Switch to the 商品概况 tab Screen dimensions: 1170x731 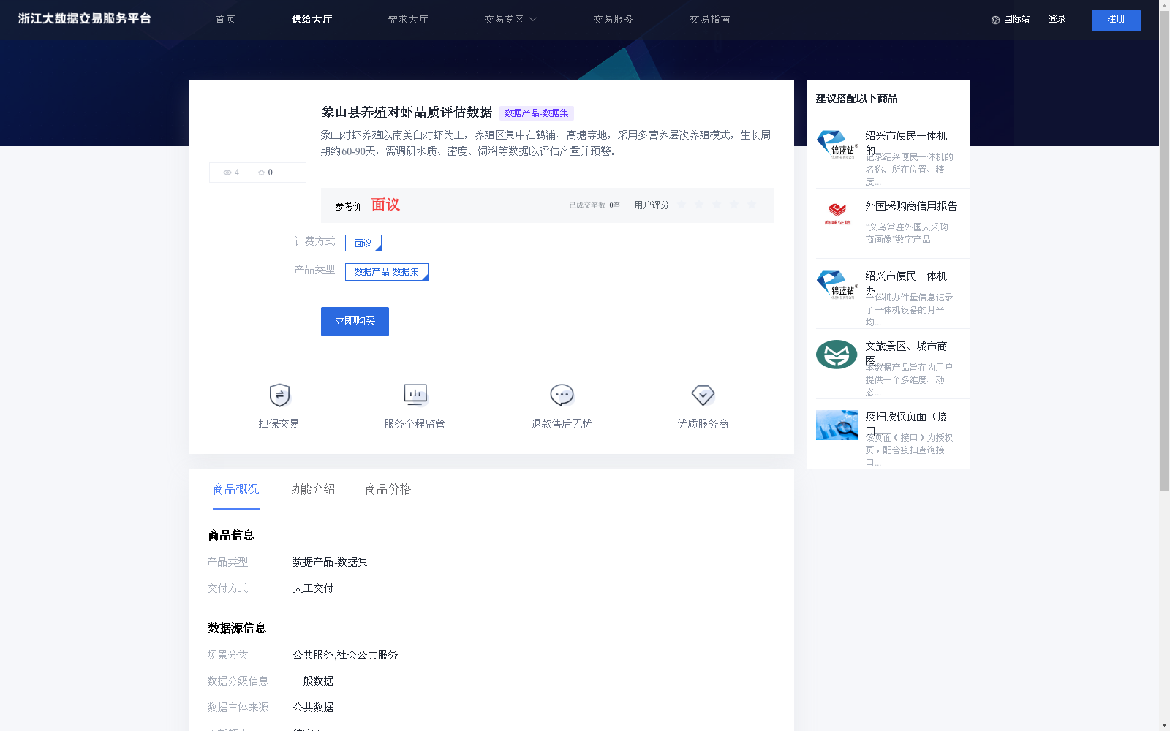236,489
